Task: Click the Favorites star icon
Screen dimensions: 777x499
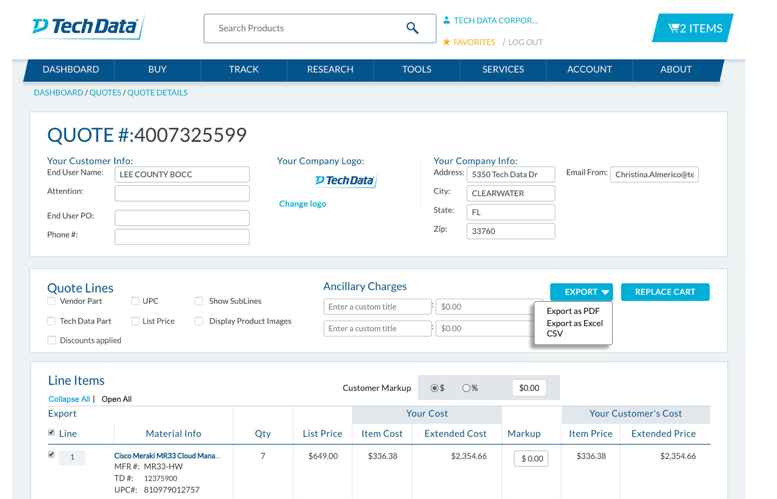Action: tap(447, 42)
